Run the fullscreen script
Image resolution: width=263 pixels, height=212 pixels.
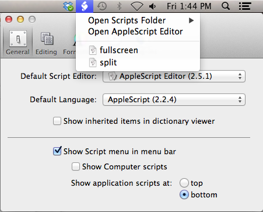tap(138, 50)
